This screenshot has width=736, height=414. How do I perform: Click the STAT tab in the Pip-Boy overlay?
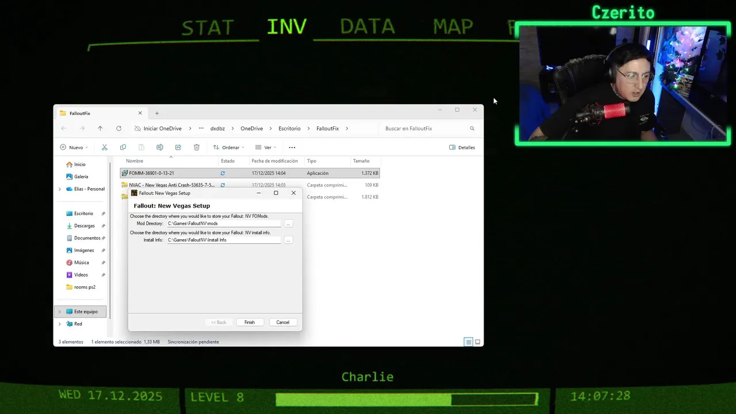(208, 28)
